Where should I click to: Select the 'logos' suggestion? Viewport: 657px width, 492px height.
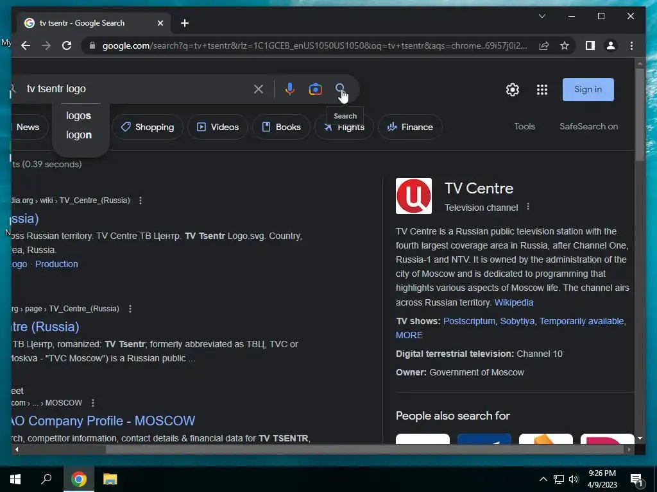point(78,115)
